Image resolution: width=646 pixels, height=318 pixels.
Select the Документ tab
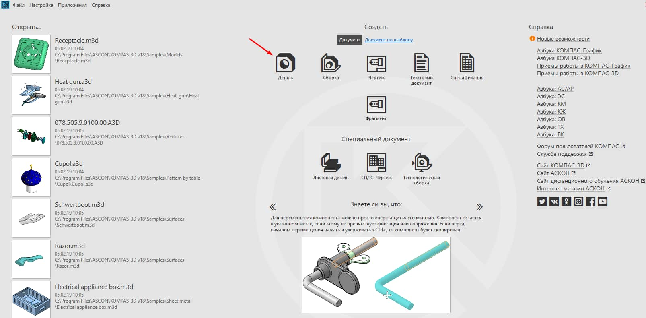[349, 39]
